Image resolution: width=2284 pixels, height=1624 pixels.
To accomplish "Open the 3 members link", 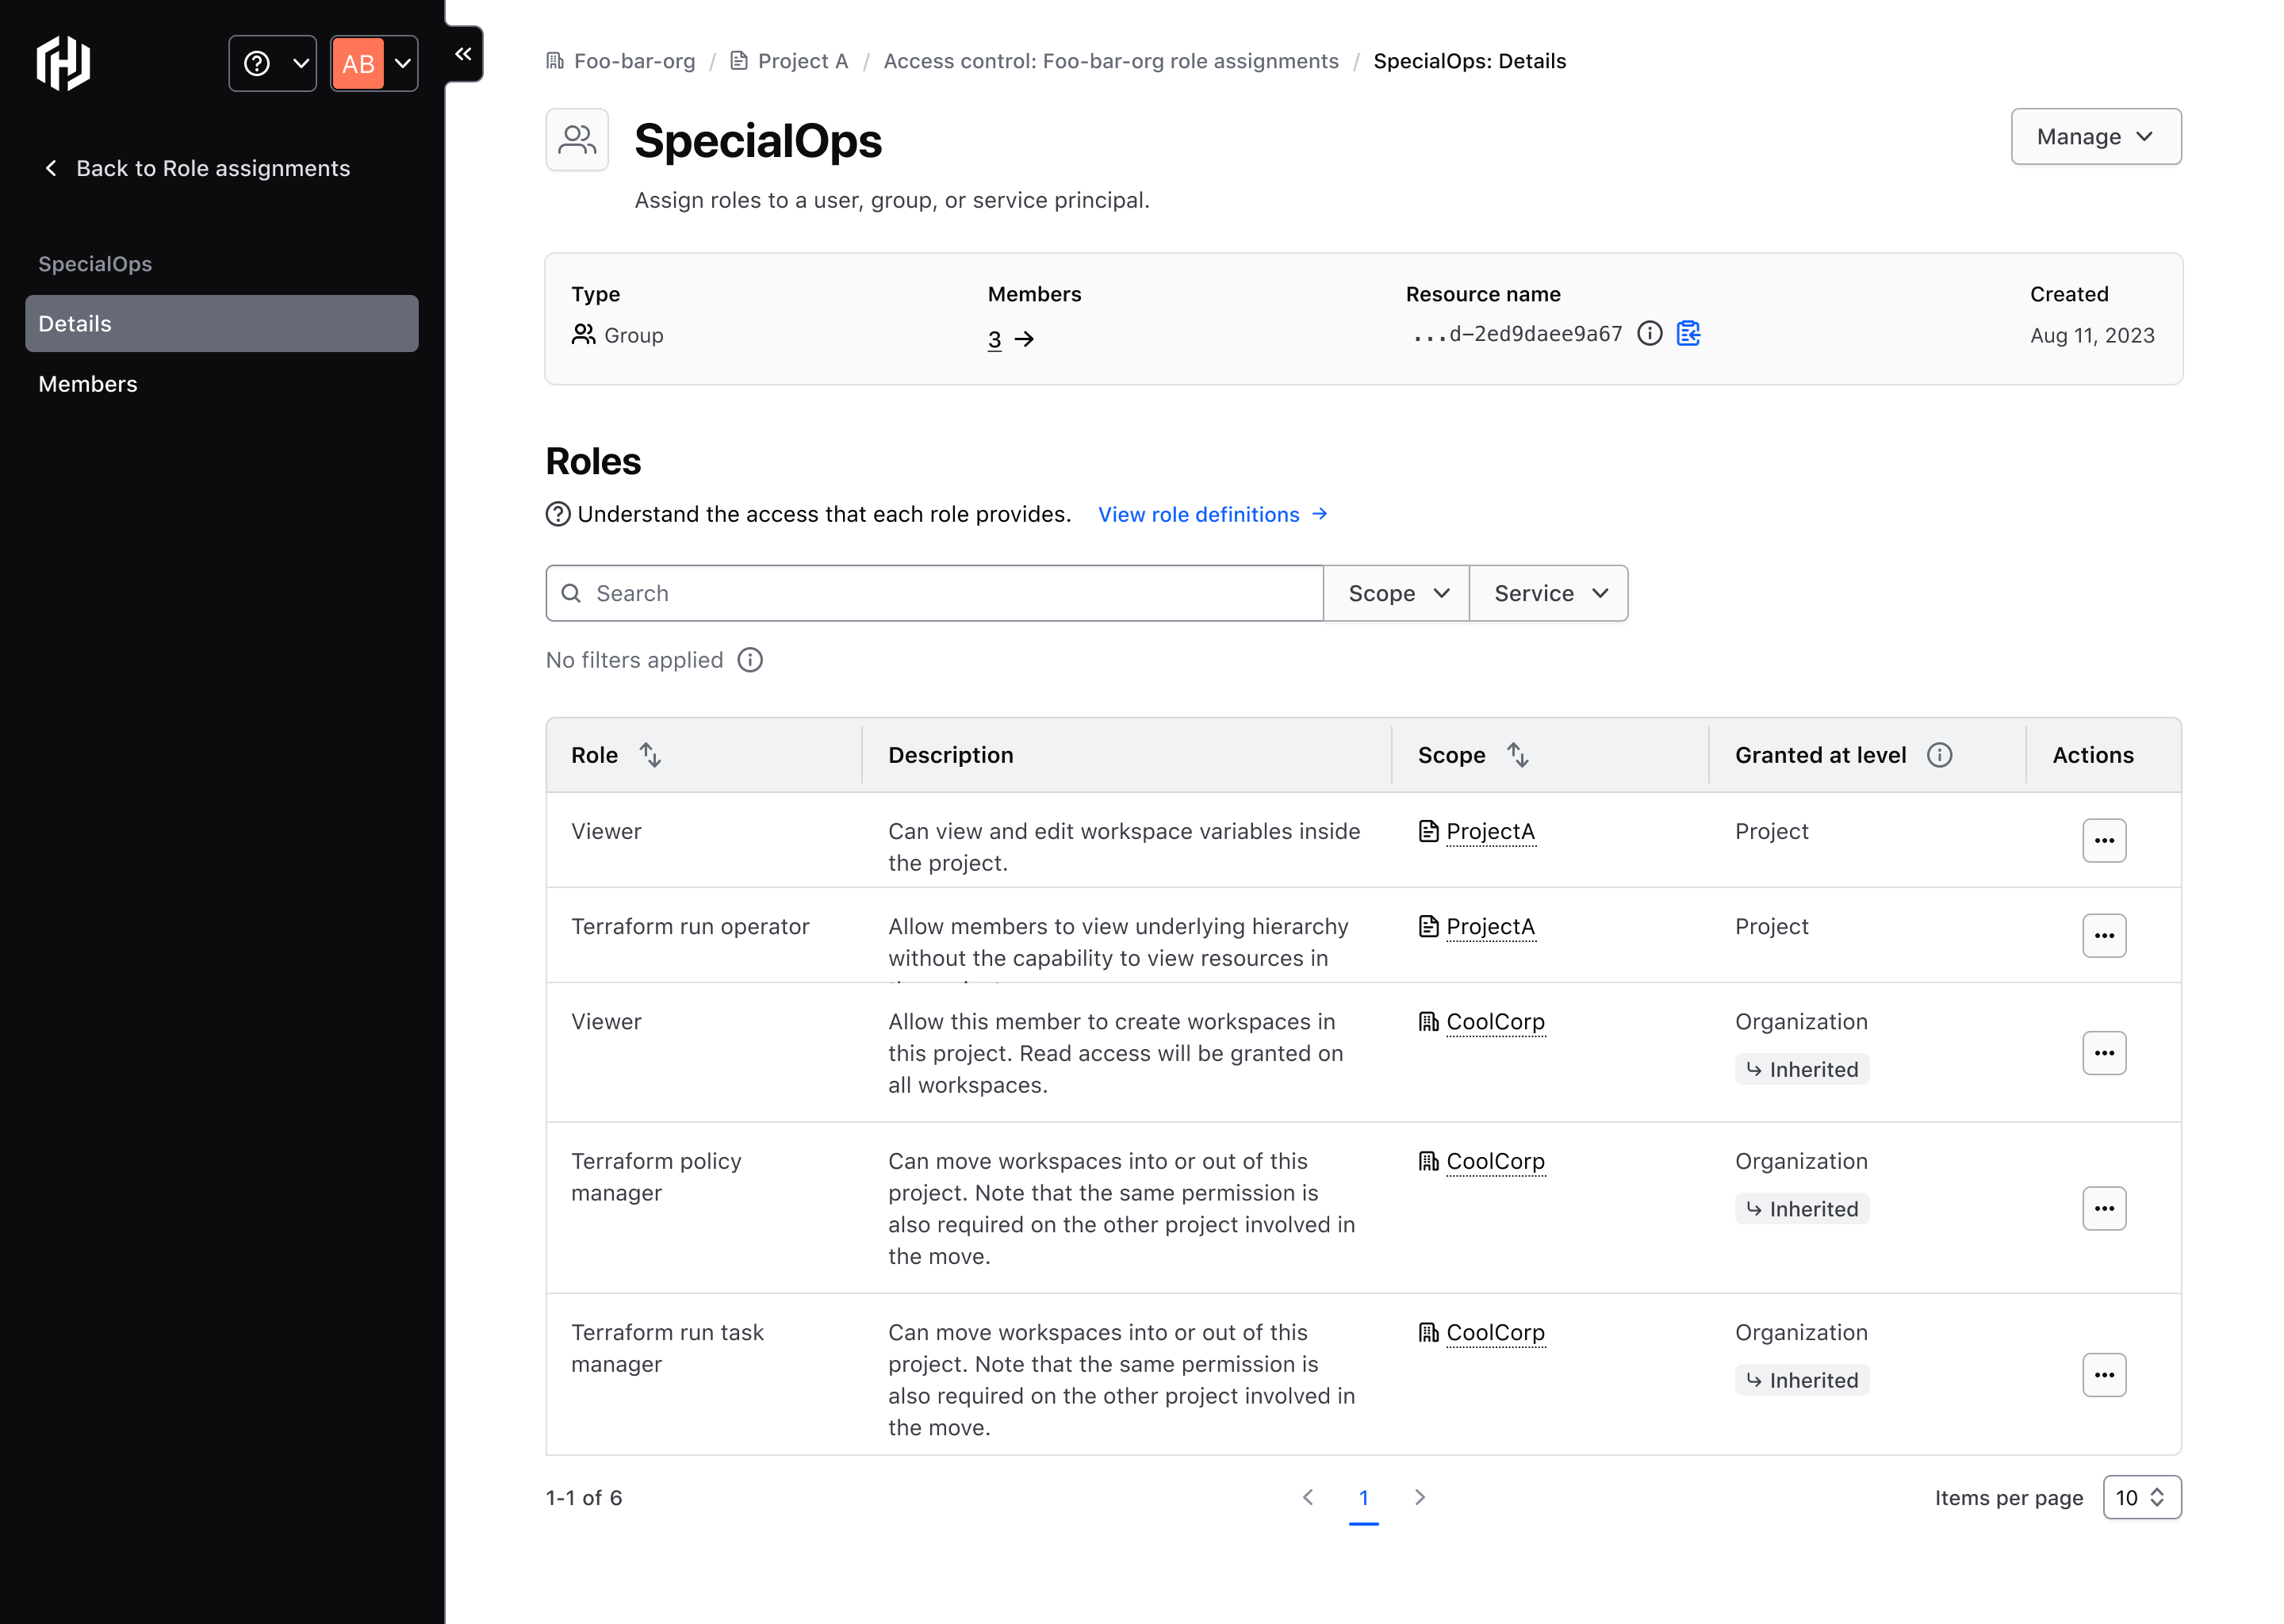I will tap(1010, 339).
